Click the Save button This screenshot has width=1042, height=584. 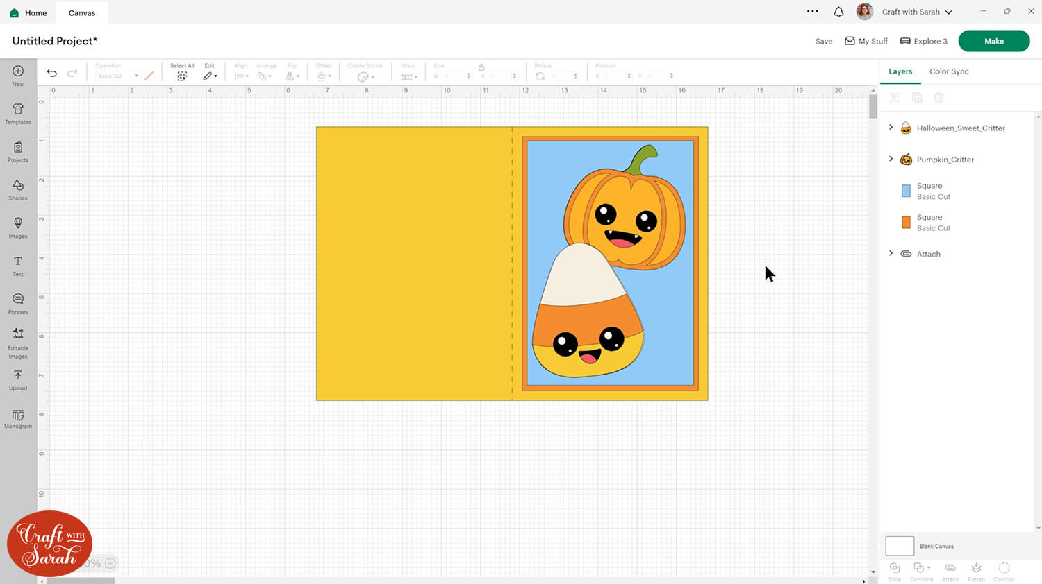coord(823,42)
